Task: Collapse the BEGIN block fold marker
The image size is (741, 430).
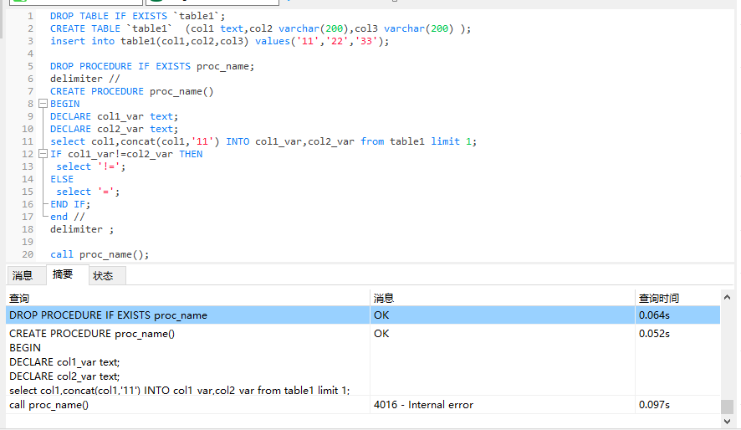Action: (43, 104)
